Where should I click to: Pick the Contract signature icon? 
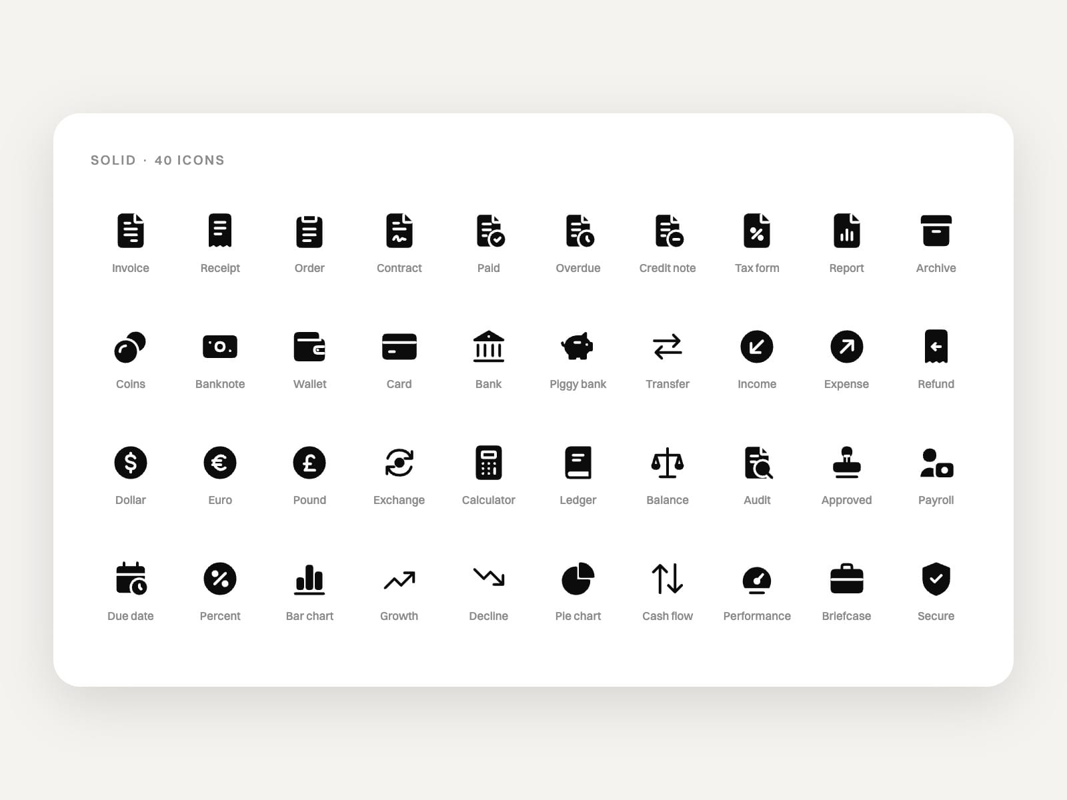pyautogui.click(x=399, y=231)
